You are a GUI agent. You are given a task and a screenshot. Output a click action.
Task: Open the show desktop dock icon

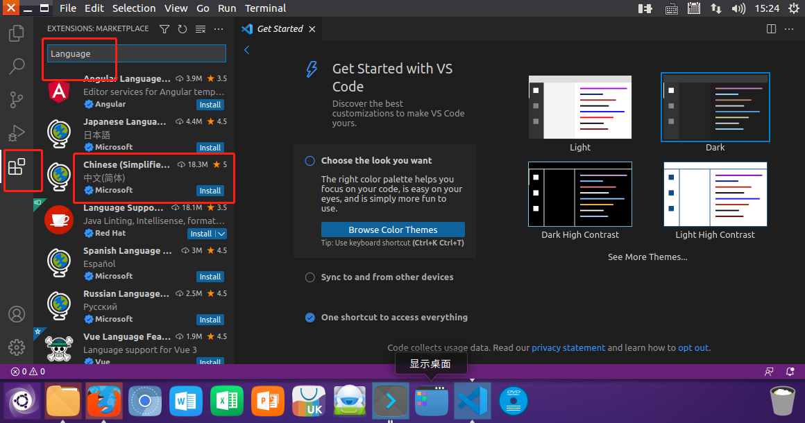(x=431, y=400)
